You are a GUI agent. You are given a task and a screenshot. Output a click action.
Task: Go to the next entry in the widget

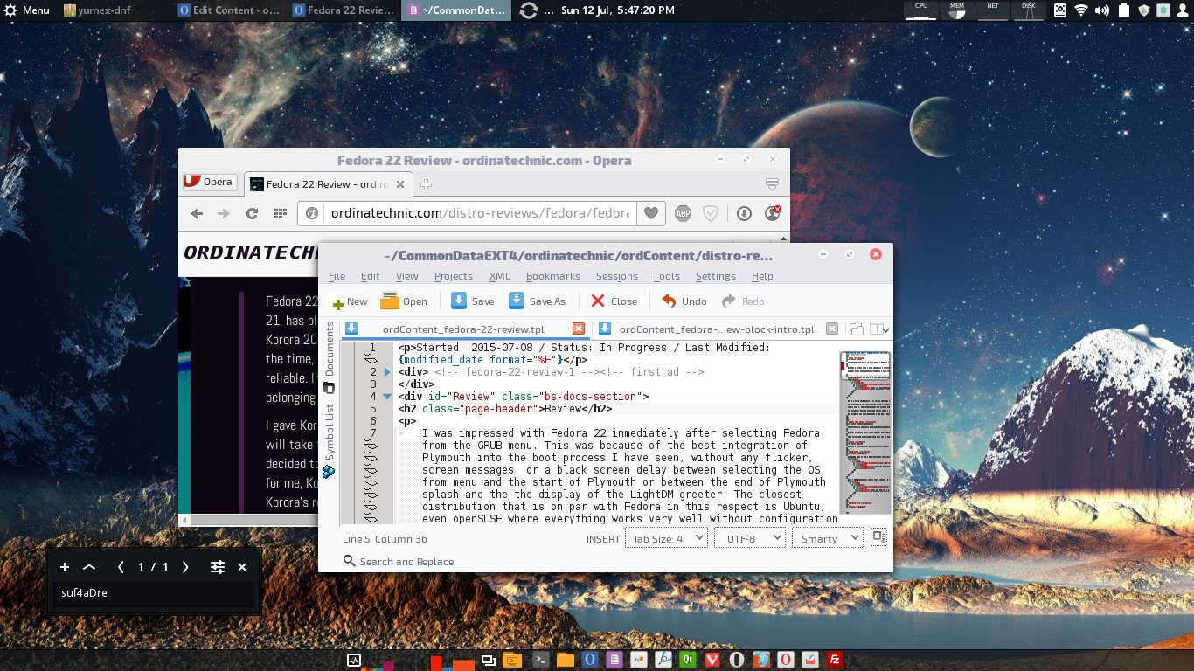(185, 567)
